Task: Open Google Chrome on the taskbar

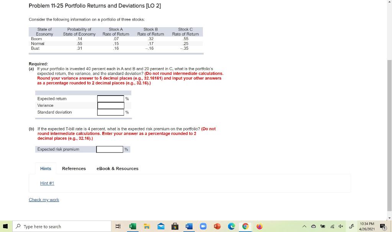Action: 245,226
